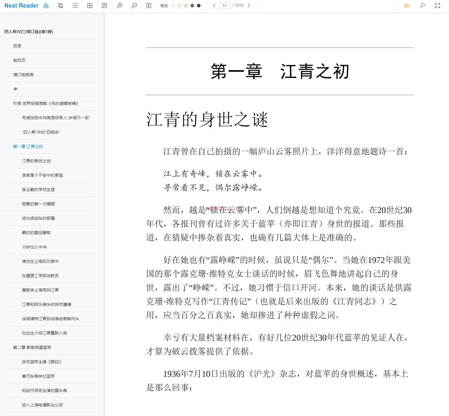This screenshot has height=416, width=449.
Task: Open the 版权页 entry in sidebar
Action: click(x=19, y=60)
